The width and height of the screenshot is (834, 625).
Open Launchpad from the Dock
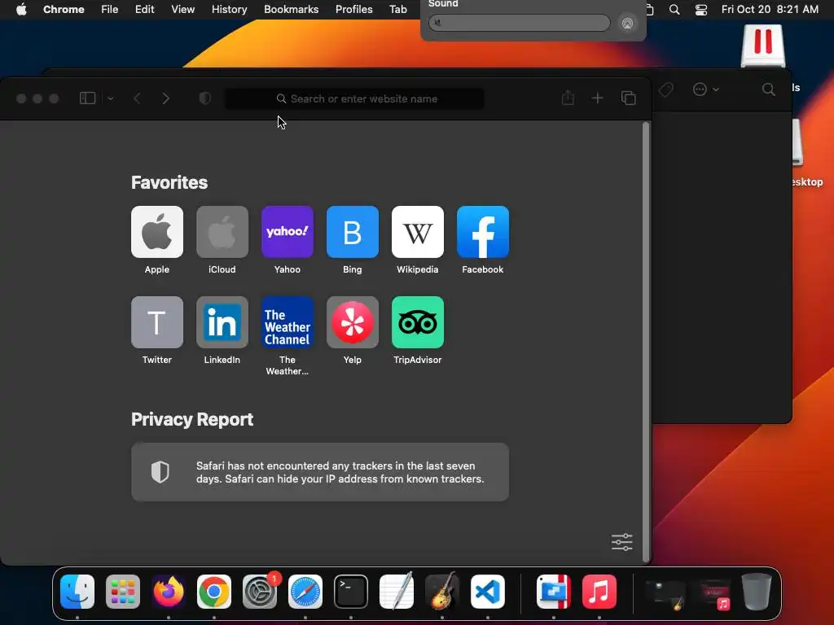pyautogui.click(x=123, y=592)
